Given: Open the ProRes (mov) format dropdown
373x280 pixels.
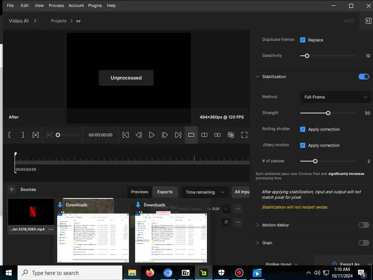Looking at the screenshot, I should tap(282, 264).
